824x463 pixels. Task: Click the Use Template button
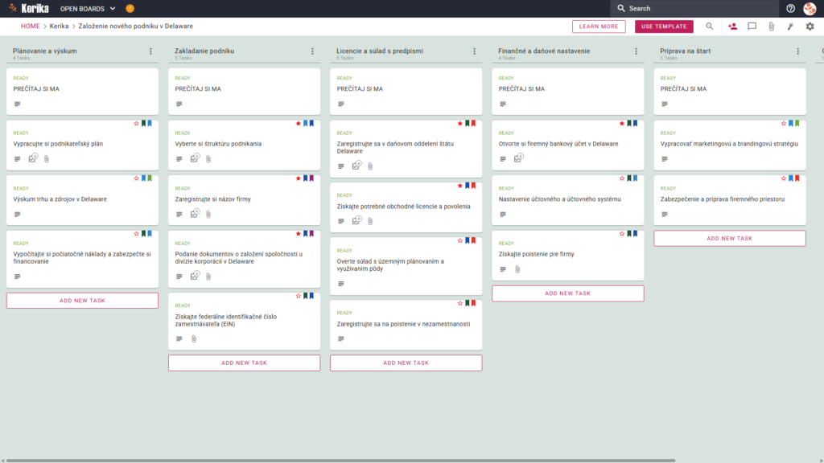tap(664, 27)
